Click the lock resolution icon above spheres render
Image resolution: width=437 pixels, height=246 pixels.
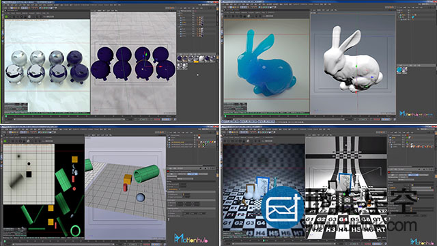click(x=26, y=16)
